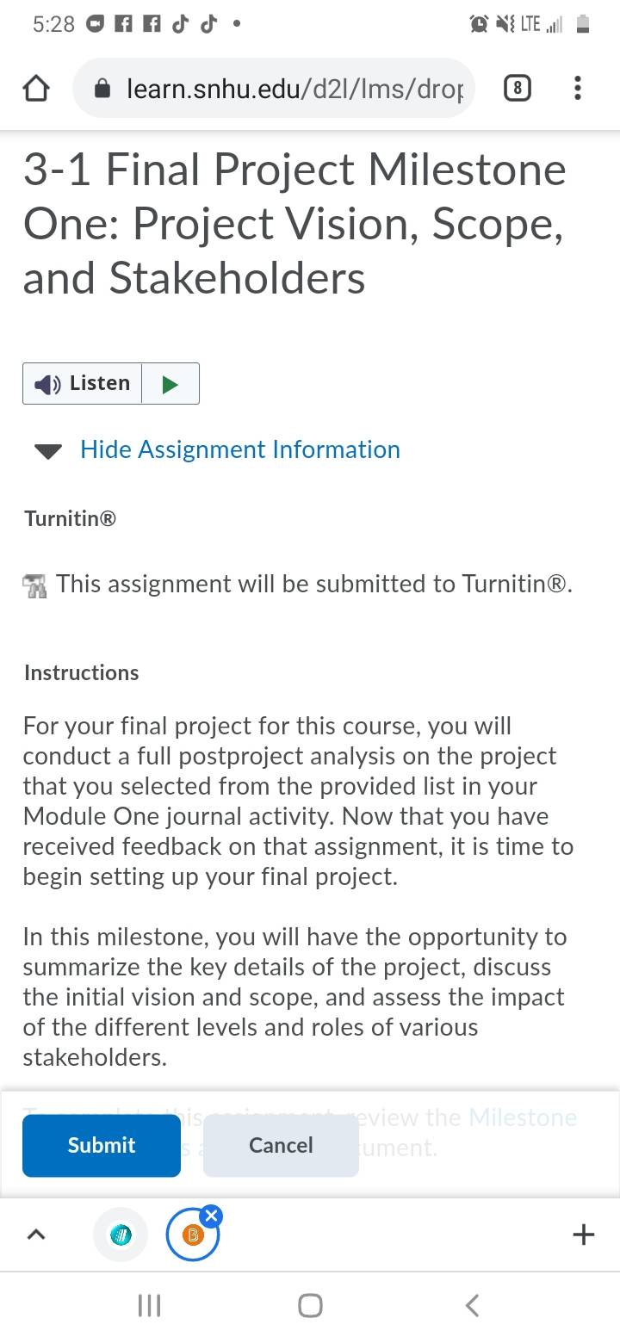Tap the padlock icon in address bar
Screen dimensions: 620x1343
pos(102,88)
